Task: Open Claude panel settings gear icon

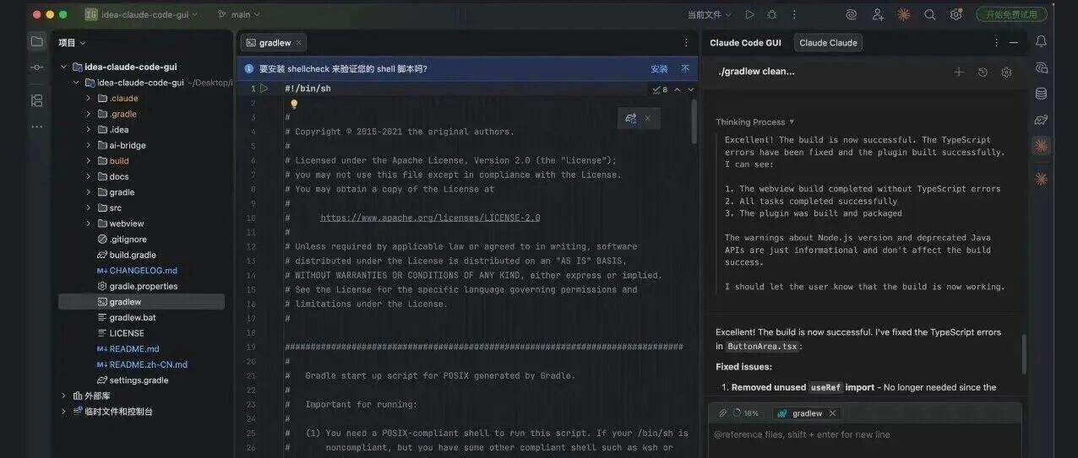Action: click(x=1006, y=73)
